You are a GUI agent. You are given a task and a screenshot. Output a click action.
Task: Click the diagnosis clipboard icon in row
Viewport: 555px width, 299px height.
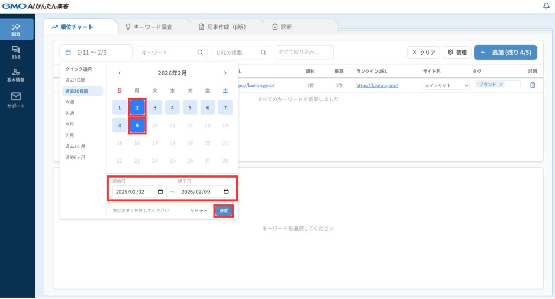pos(532,85)
